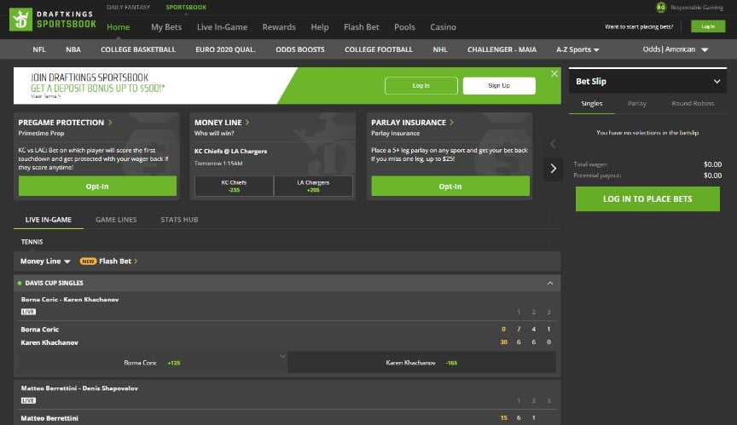Open Matteo Berrettini - Denis Shapovalov match
The width and height of the screenshot is (737, 425).
(79, 388)
